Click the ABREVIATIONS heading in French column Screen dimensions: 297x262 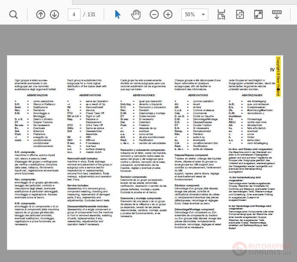pos(198,95)
